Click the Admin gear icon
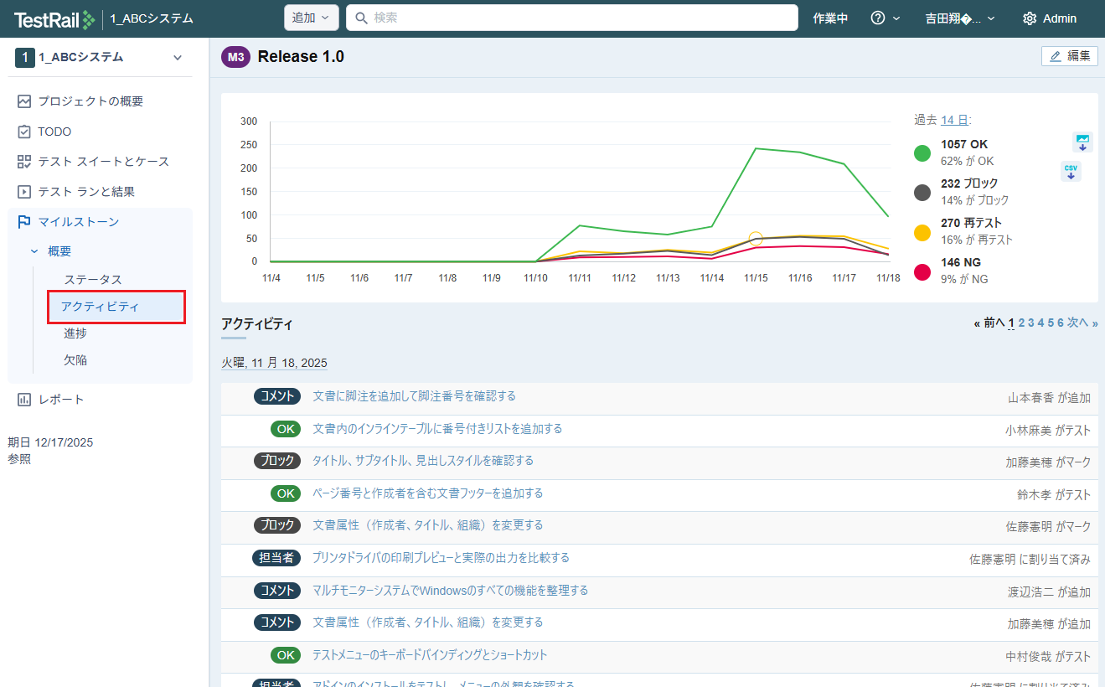1105x687 pixels. click(x=1030, y=18)
